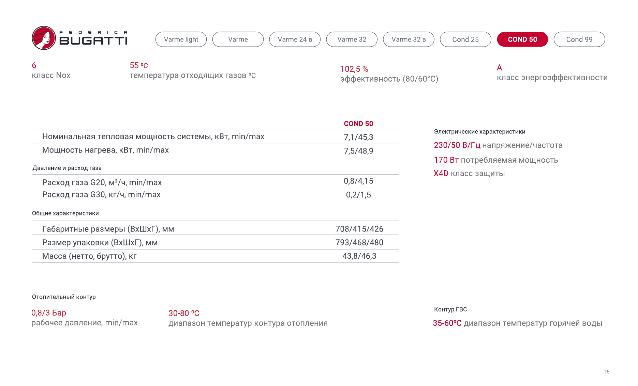The height and width of the screenshot is (386, 638).
Task: Click the BUGATTI wordmark text
Action: [93, 41]
